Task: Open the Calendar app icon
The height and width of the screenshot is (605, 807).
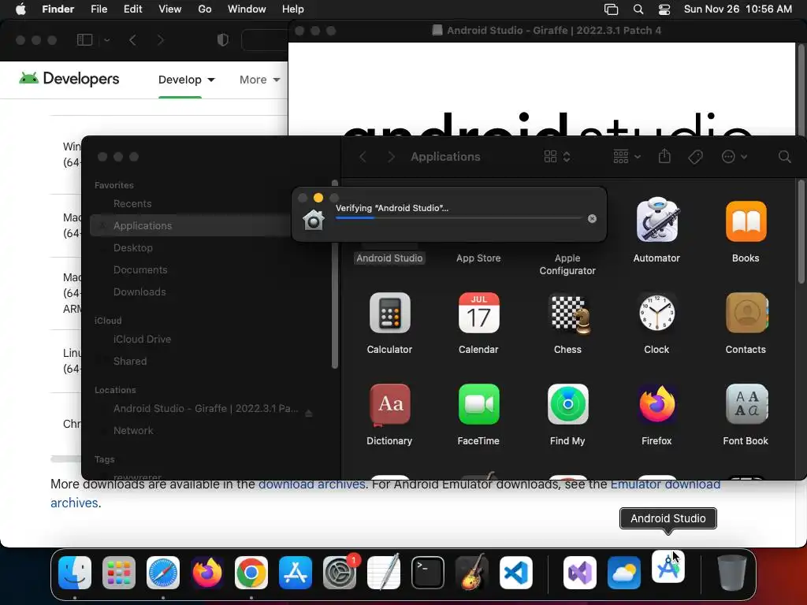Action: [478, 313]
